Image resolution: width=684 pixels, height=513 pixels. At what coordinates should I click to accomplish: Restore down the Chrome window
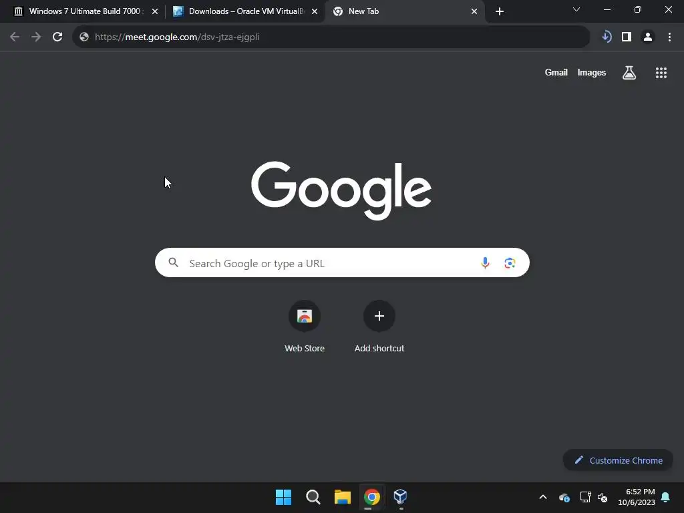click(x=638, y=9)
